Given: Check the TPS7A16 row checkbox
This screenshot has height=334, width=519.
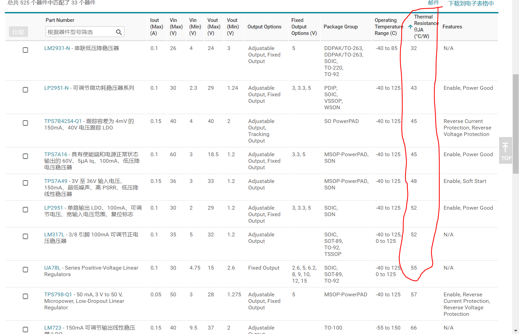Looking at the screenshot, I should click(x=25, y=156).
